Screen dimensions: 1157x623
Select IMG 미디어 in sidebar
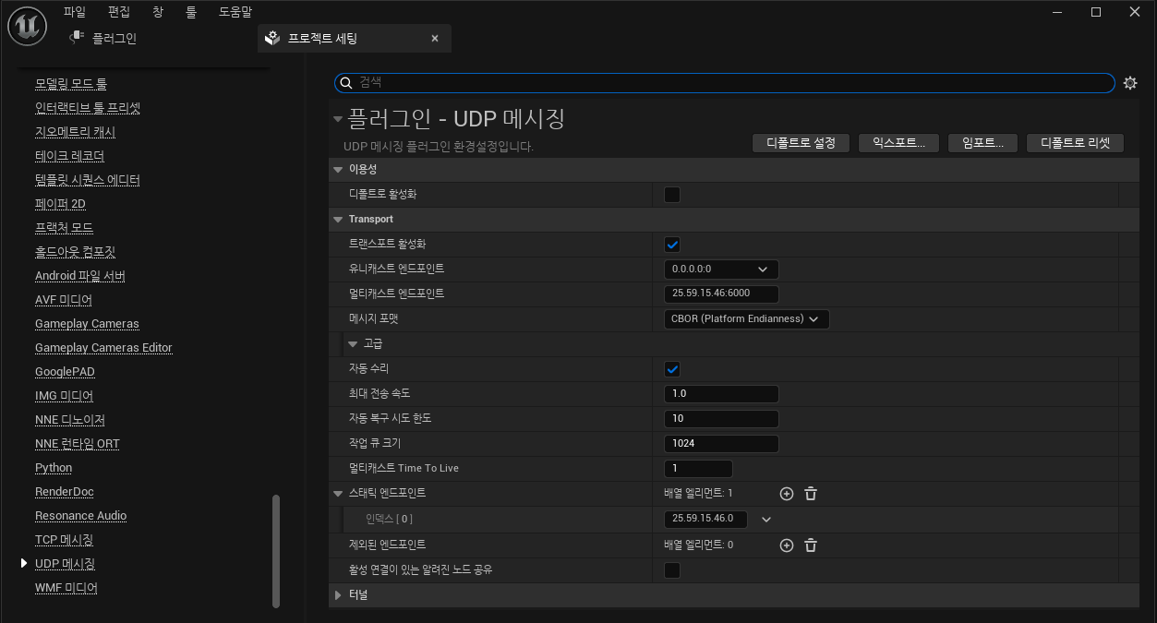pyautogui.click(x=64, y=396)
